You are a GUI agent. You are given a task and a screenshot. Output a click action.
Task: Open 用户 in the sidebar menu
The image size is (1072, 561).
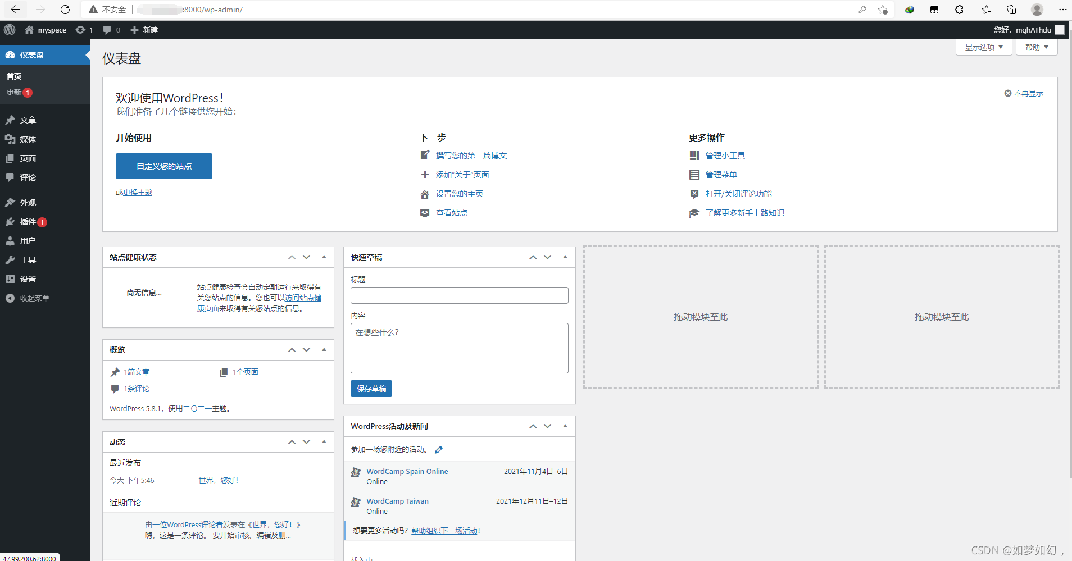point(45,241)
